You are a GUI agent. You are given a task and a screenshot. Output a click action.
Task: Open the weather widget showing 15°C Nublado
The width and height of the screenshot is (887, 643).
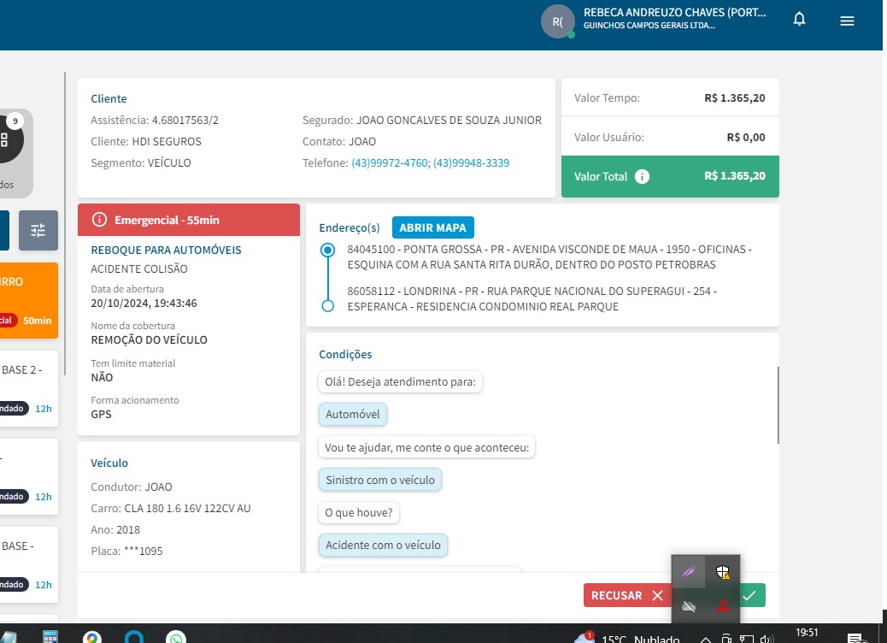coord(626,638)
